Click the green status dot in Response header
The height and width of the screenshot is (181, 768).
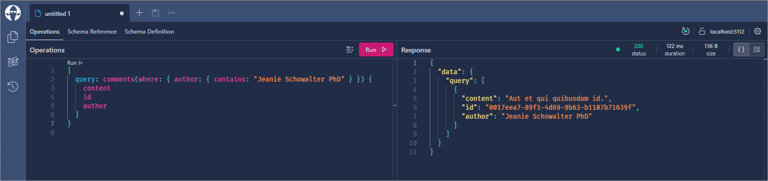pos(617,49)
